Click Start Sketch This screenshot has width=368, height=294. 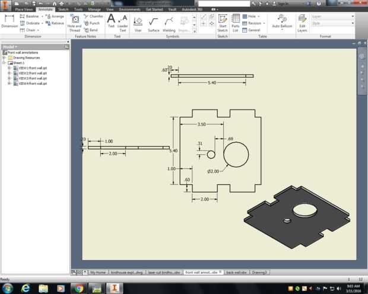coord(223,23)
